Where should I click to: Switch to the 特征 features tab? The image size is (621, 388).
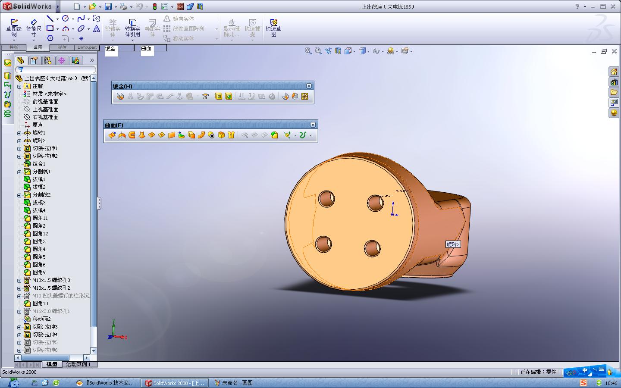[14, 47]
